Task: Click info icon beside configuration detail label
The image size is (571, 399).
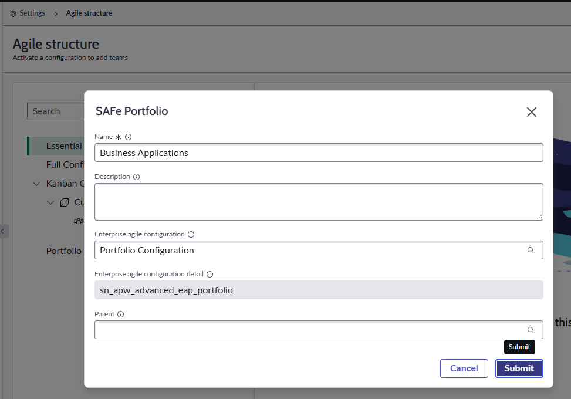Action: [x=210, y=275]
